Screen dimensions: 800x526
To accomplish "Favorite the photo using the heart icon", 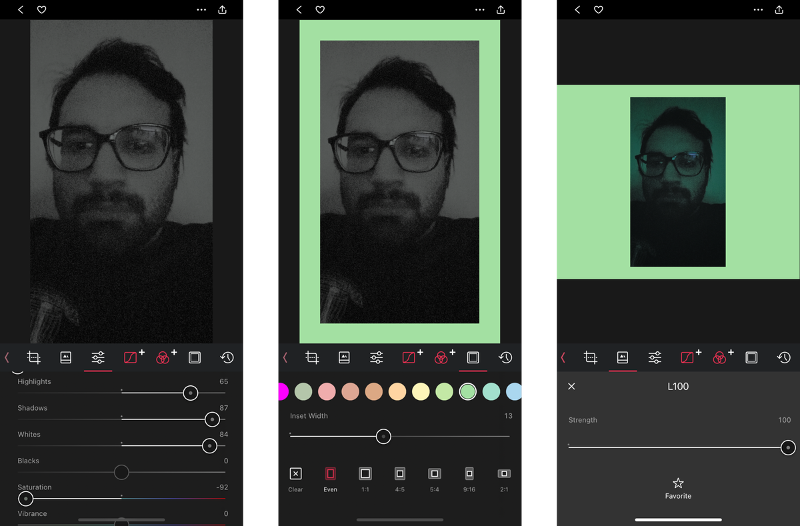I will click(x=41, y=9).
